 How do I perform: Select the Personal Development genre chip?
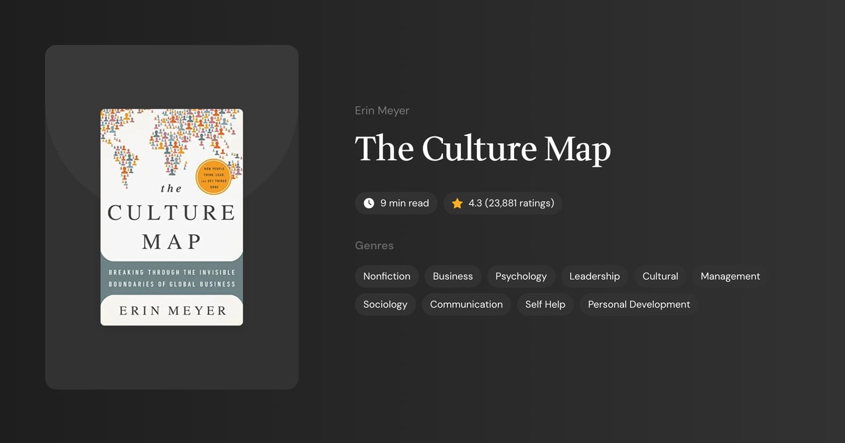coord(638,304)
